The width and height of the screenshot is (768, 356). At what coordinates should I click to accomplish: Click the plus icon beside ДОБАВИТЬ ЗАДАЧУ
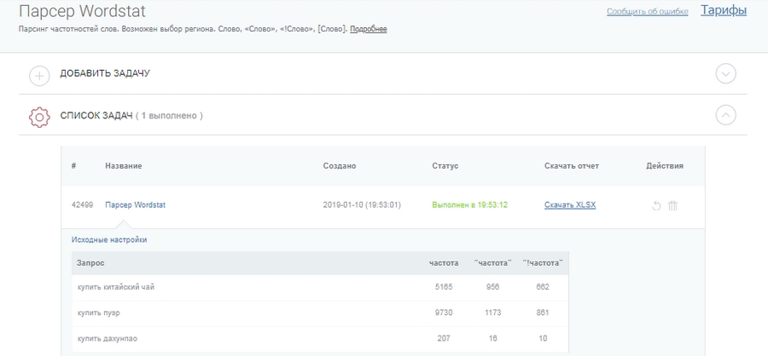[39, 76]
